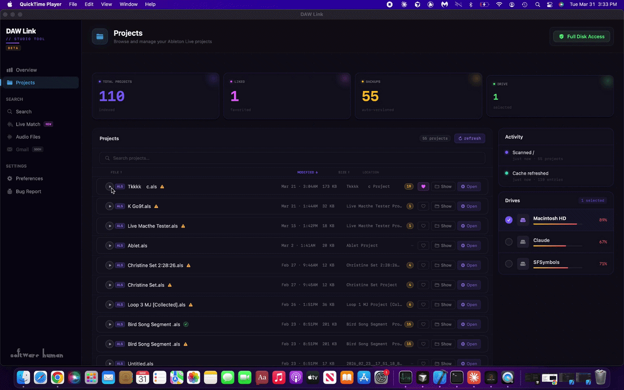Open the Live Macthe Tester.als project
Image resolution: width=624 pixels, height=390 pixels.
469,226
